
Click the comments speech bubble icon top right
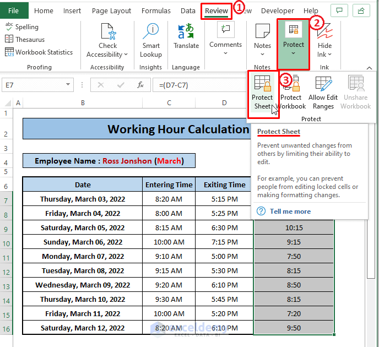coord(339,10)
